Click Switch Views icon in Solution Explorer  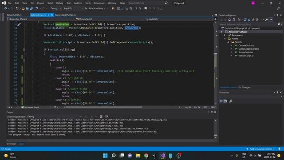(233, 20)
